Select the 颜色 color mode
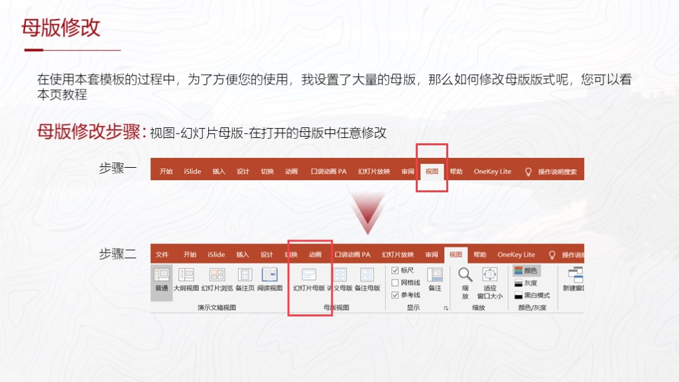The image size is (679, 382). [x=526, y=271]
